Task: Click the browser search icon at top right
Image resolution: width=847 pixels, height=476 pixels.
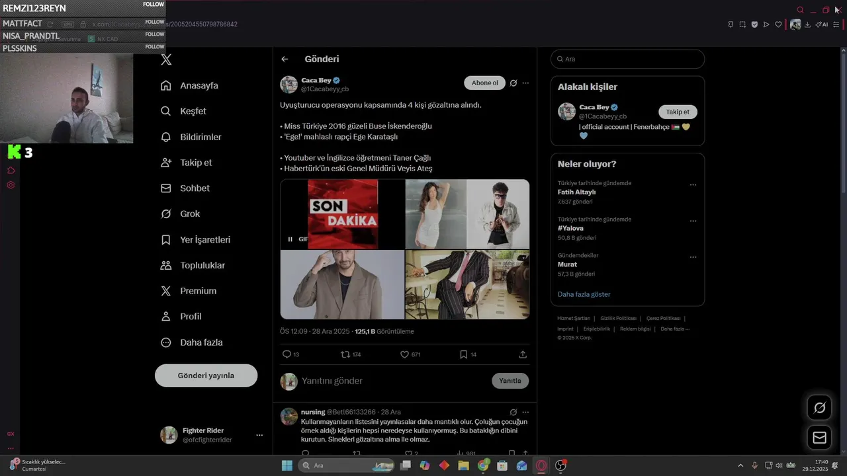Action: 800,10
